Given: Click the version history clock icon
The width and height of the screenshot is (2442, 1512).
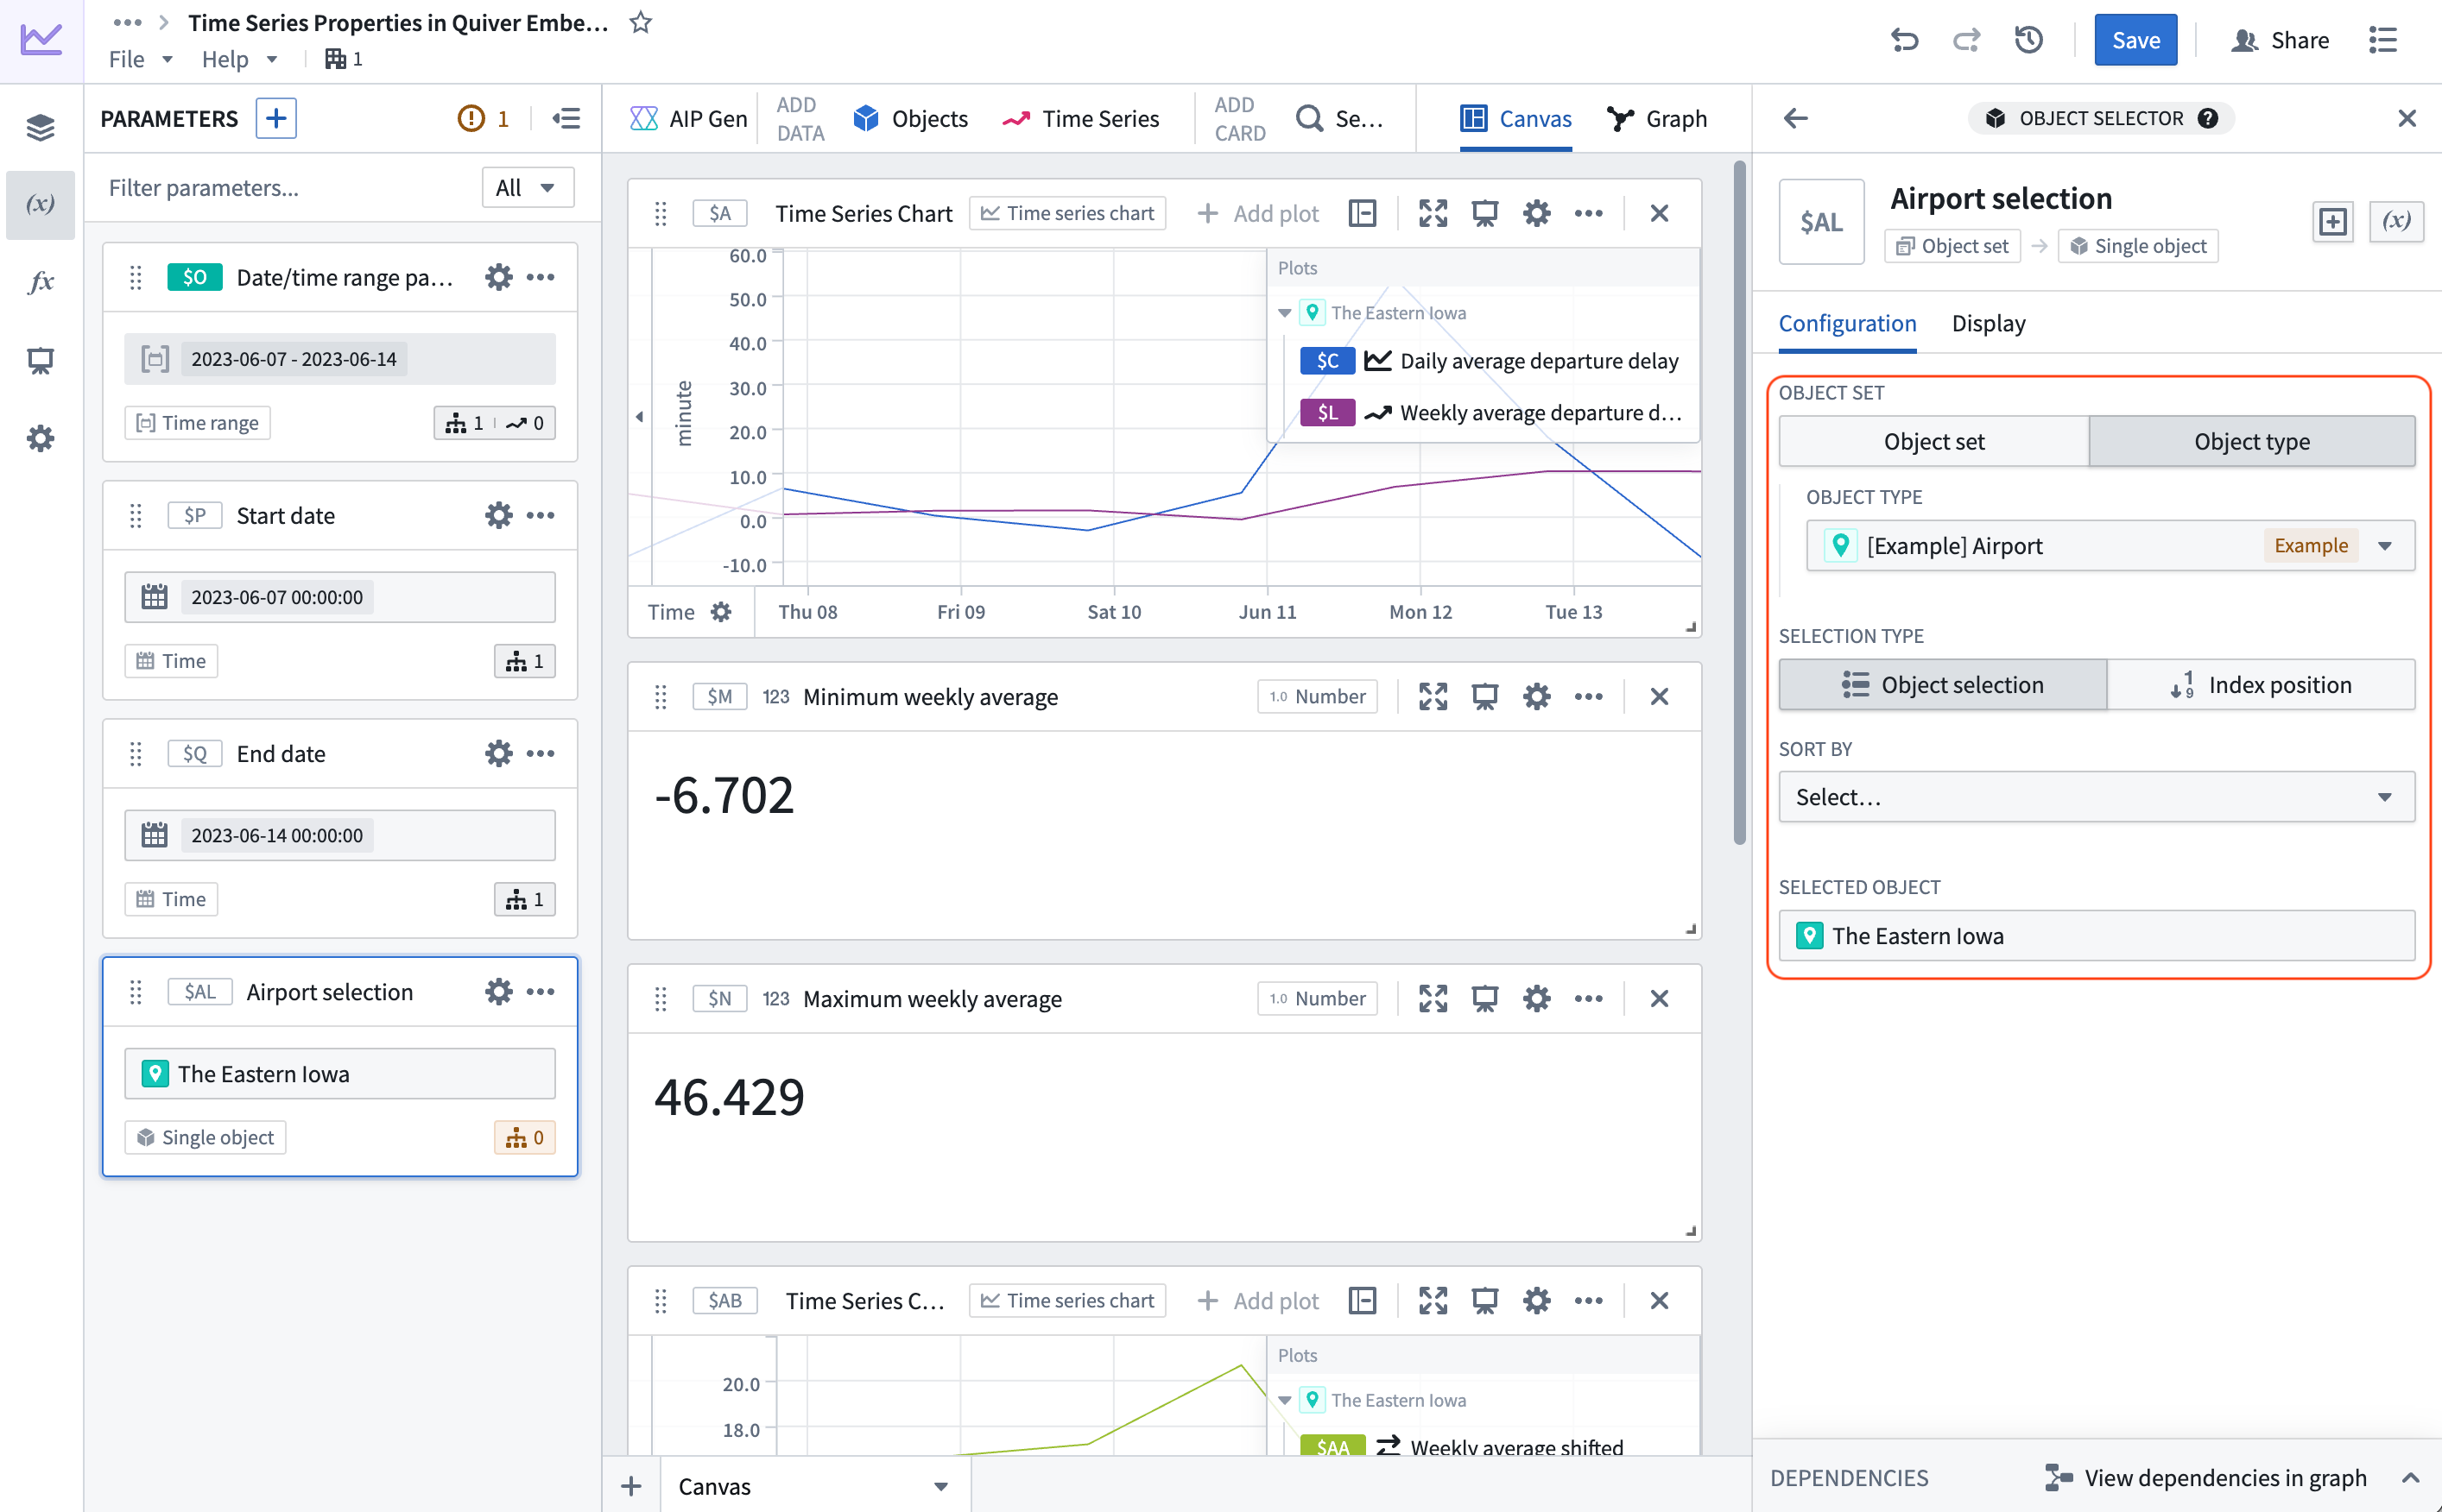Looking at the screenshot, I should click(2028, 40).
